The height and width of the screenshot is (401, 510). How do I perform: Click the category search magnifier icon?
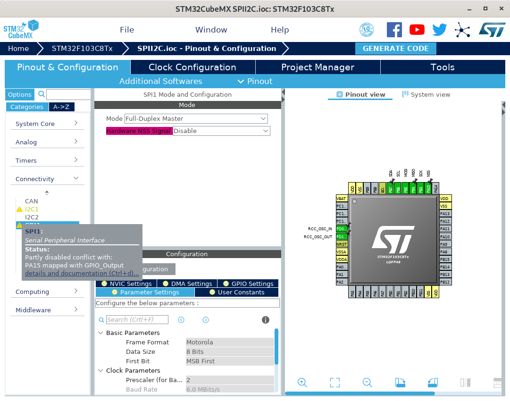point(42,94)
